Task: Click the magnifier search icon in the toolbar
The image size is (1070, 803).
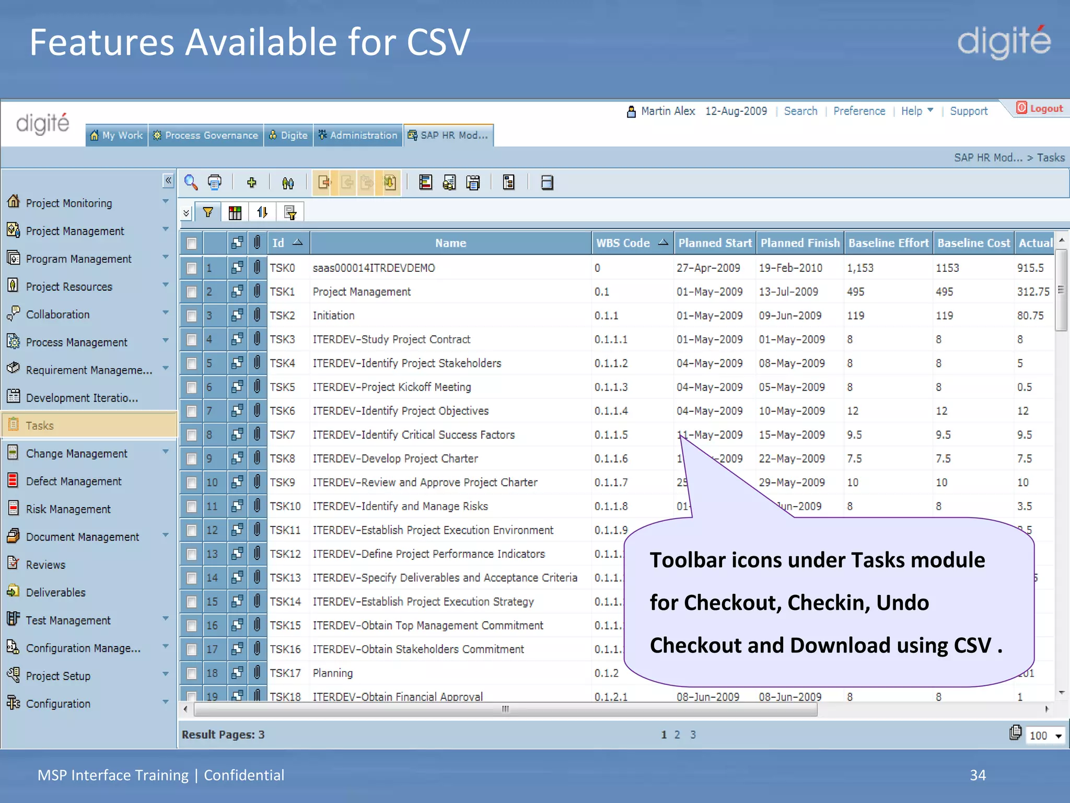Action: click(x=191, y=182)
